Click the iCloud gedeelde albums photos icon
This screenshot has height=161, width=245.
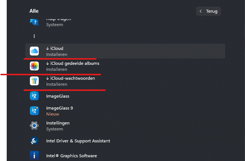tap(34, 66)
